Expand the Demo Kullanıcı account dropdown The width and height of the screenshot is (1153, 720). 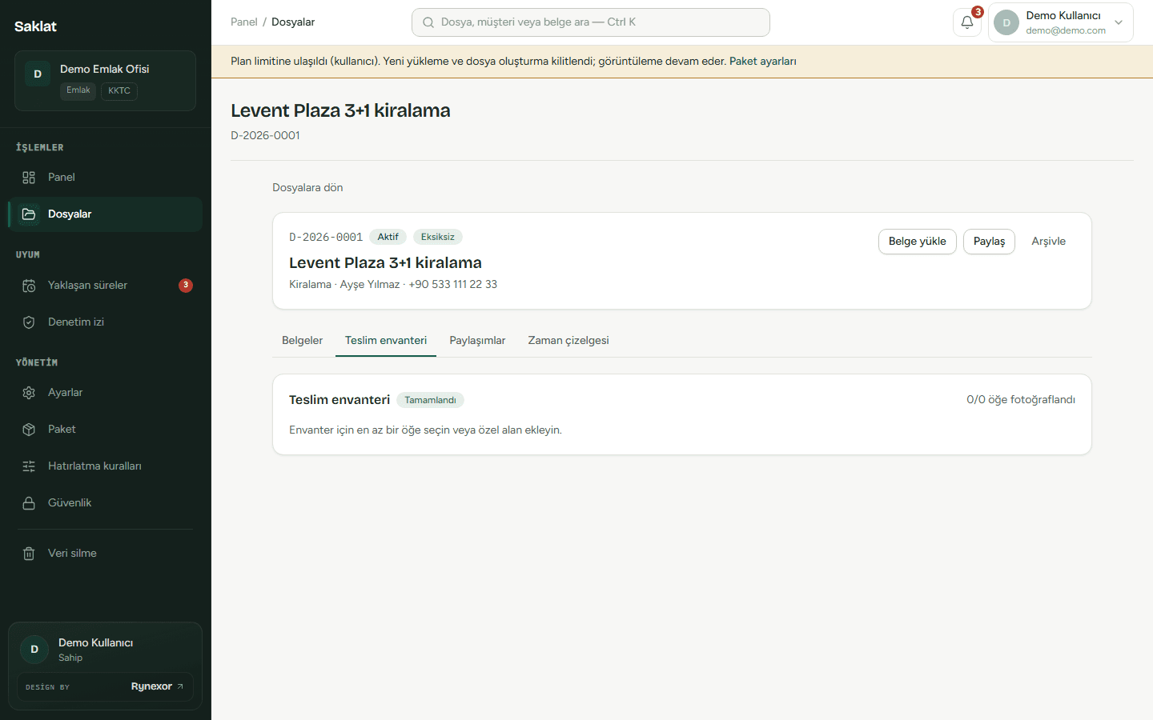point(1061,22)
